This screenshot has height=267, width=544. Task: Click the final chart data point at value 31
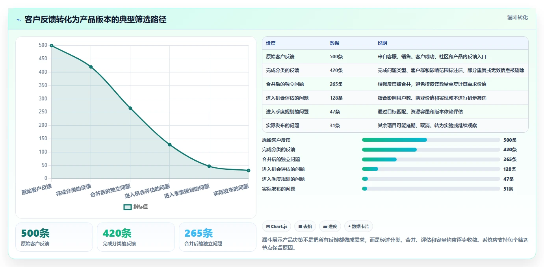point(249,171)
